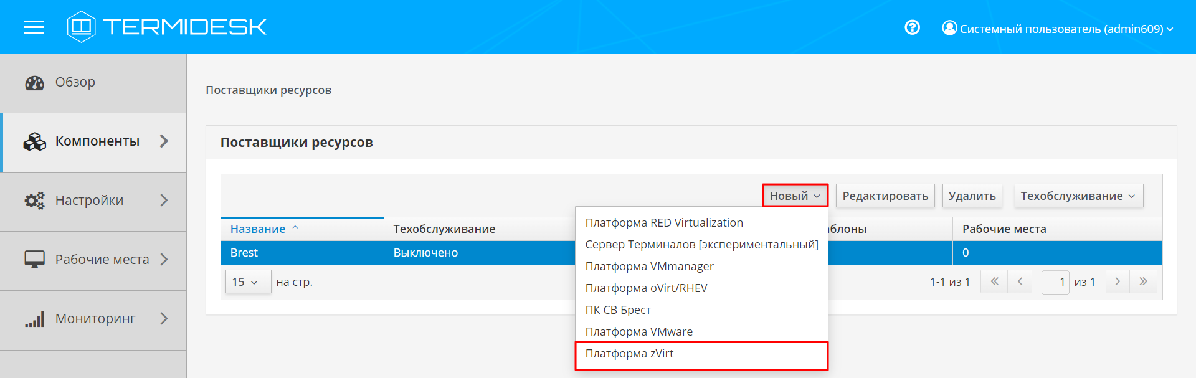1196x378 pixels.
Task: Open the Техобслуживание dropdown button
Action: pos(1078,196)
